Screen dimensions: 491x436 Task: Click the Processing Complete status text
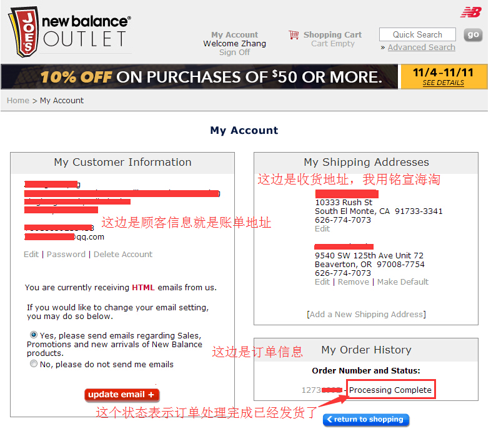tap(390, 390)
